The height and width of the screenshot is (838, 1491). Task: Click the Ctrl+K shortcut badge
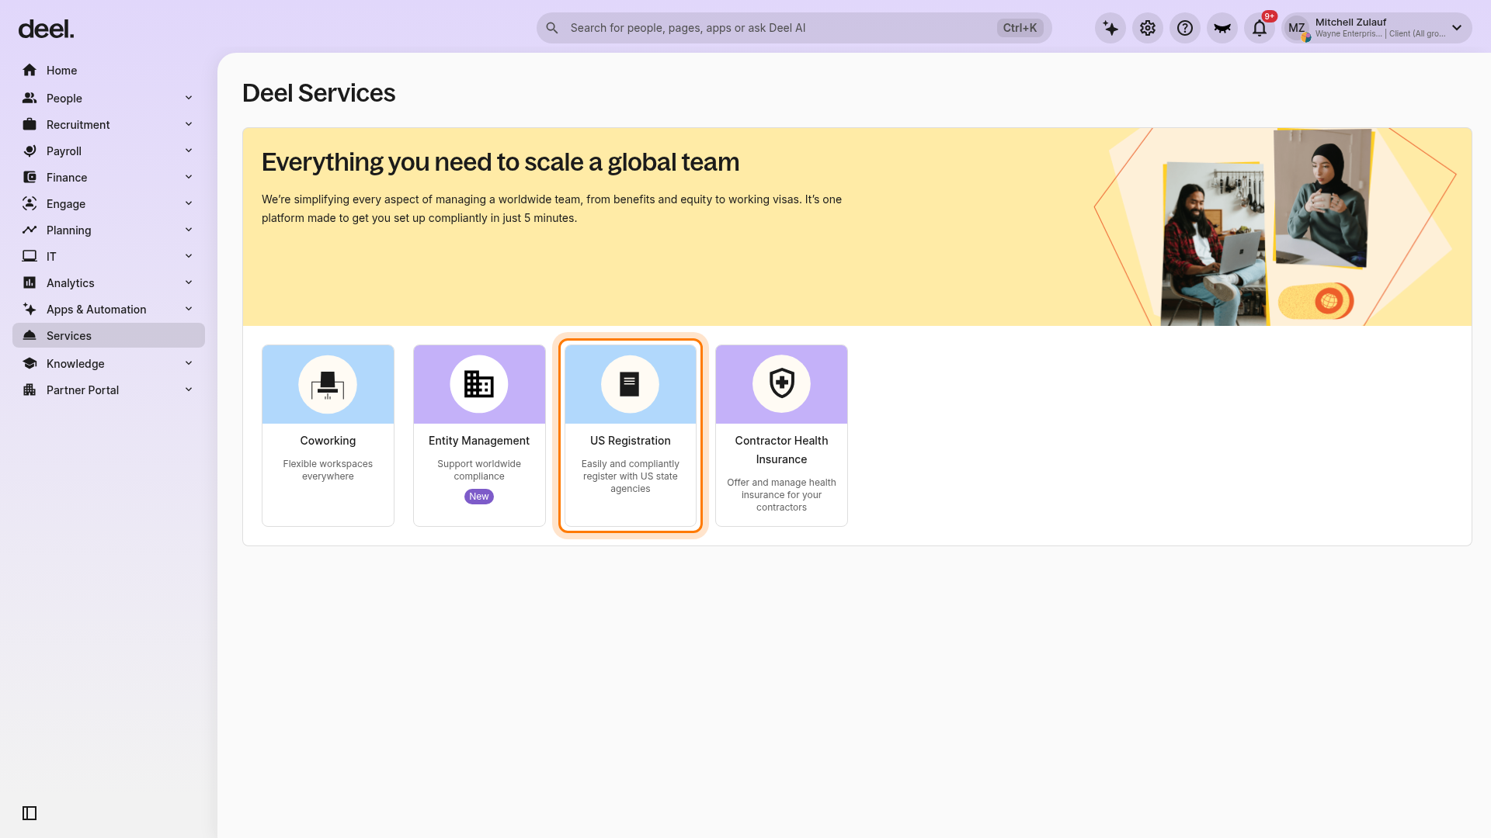click(x=1020, y=28)
